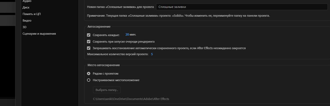The image size is (330, 106).
Task: Go to the 3D preferences category
Action: coord(24,27)
